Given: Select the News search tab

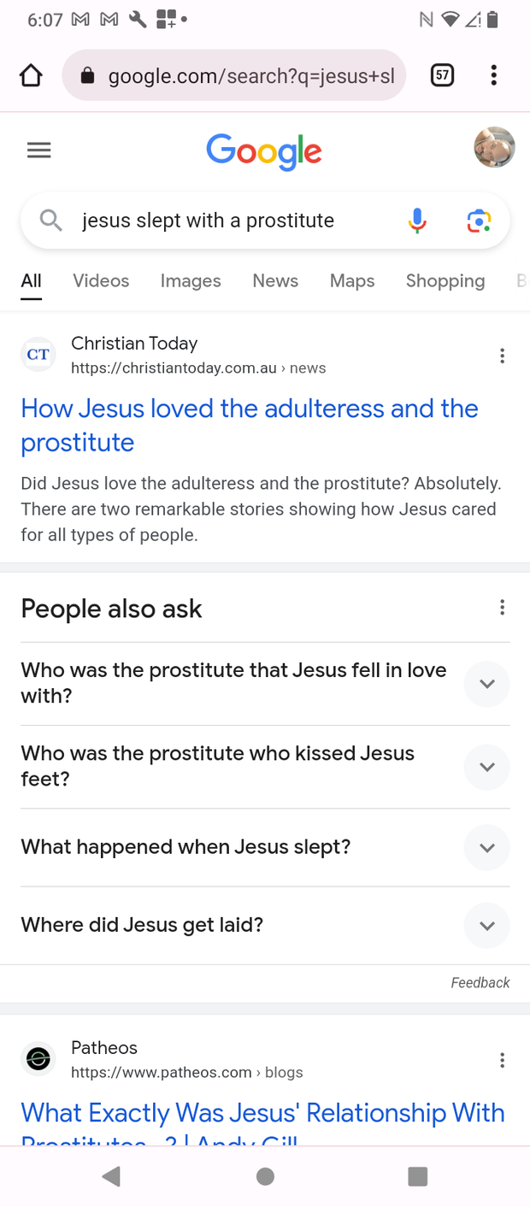Looking at the screenshot, I should [x=275, y=281].
